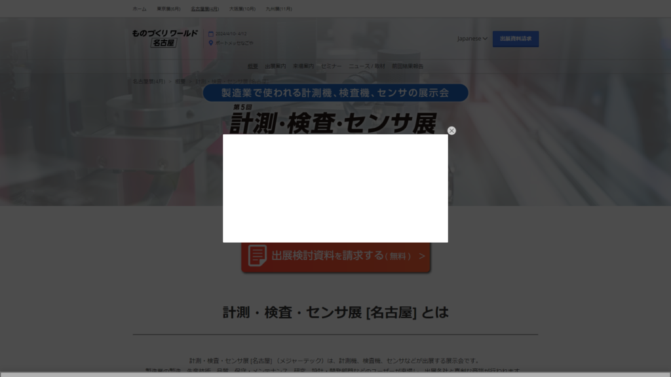Open the ホーム link in the top bar
The image size is (671, 377).
139,9
